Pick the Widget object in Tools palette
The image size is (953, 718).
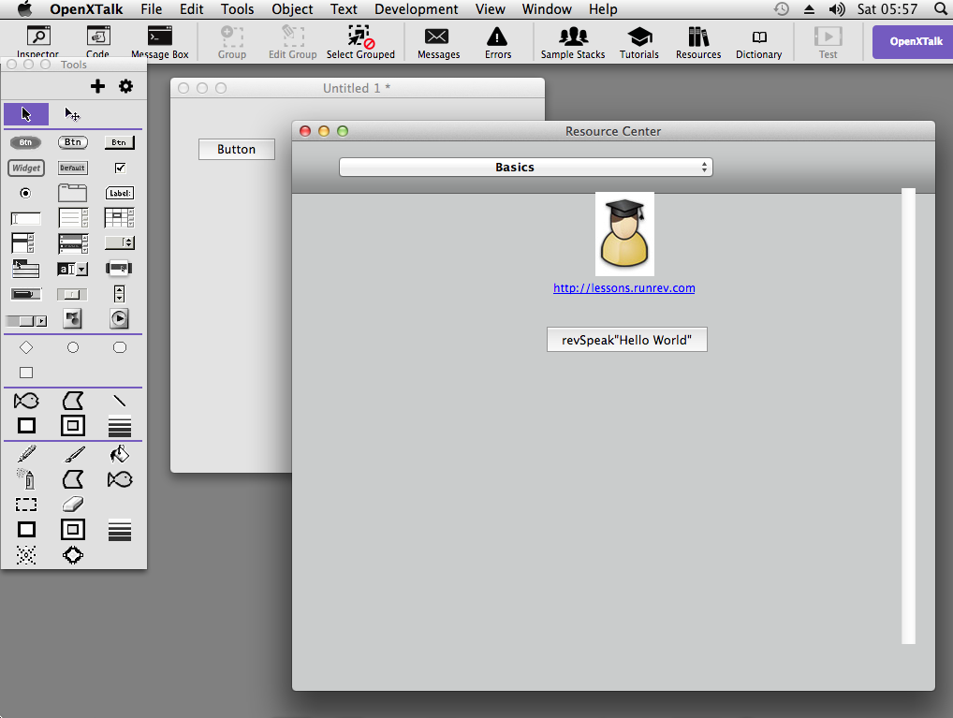26,168
